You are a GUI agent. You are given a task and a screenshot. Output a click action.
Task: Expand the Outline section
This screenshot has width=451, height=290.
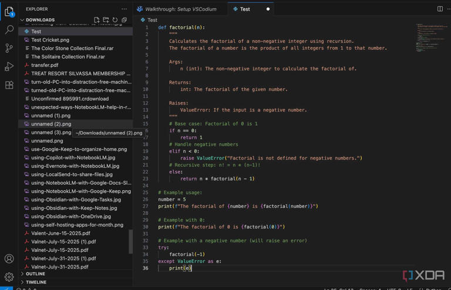[x=35, y=274]
